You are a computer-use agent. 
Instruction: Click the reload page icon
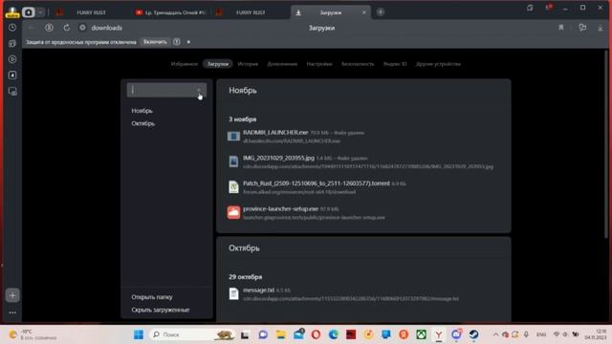[x=67, y=28]
